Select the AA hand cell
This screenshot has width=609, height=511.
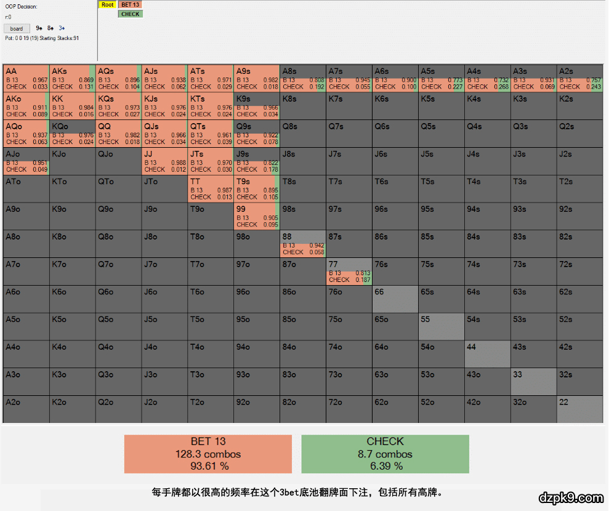[26, 78]
